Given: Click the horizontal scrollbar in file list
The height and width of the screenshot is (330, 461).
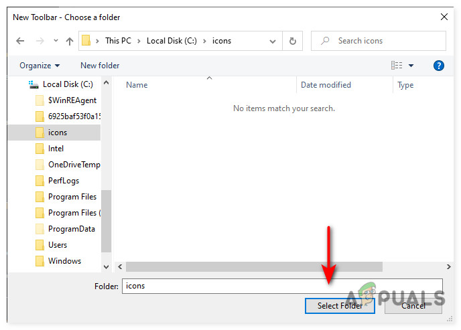Looking at the screenshot, I should coord(255,266).
